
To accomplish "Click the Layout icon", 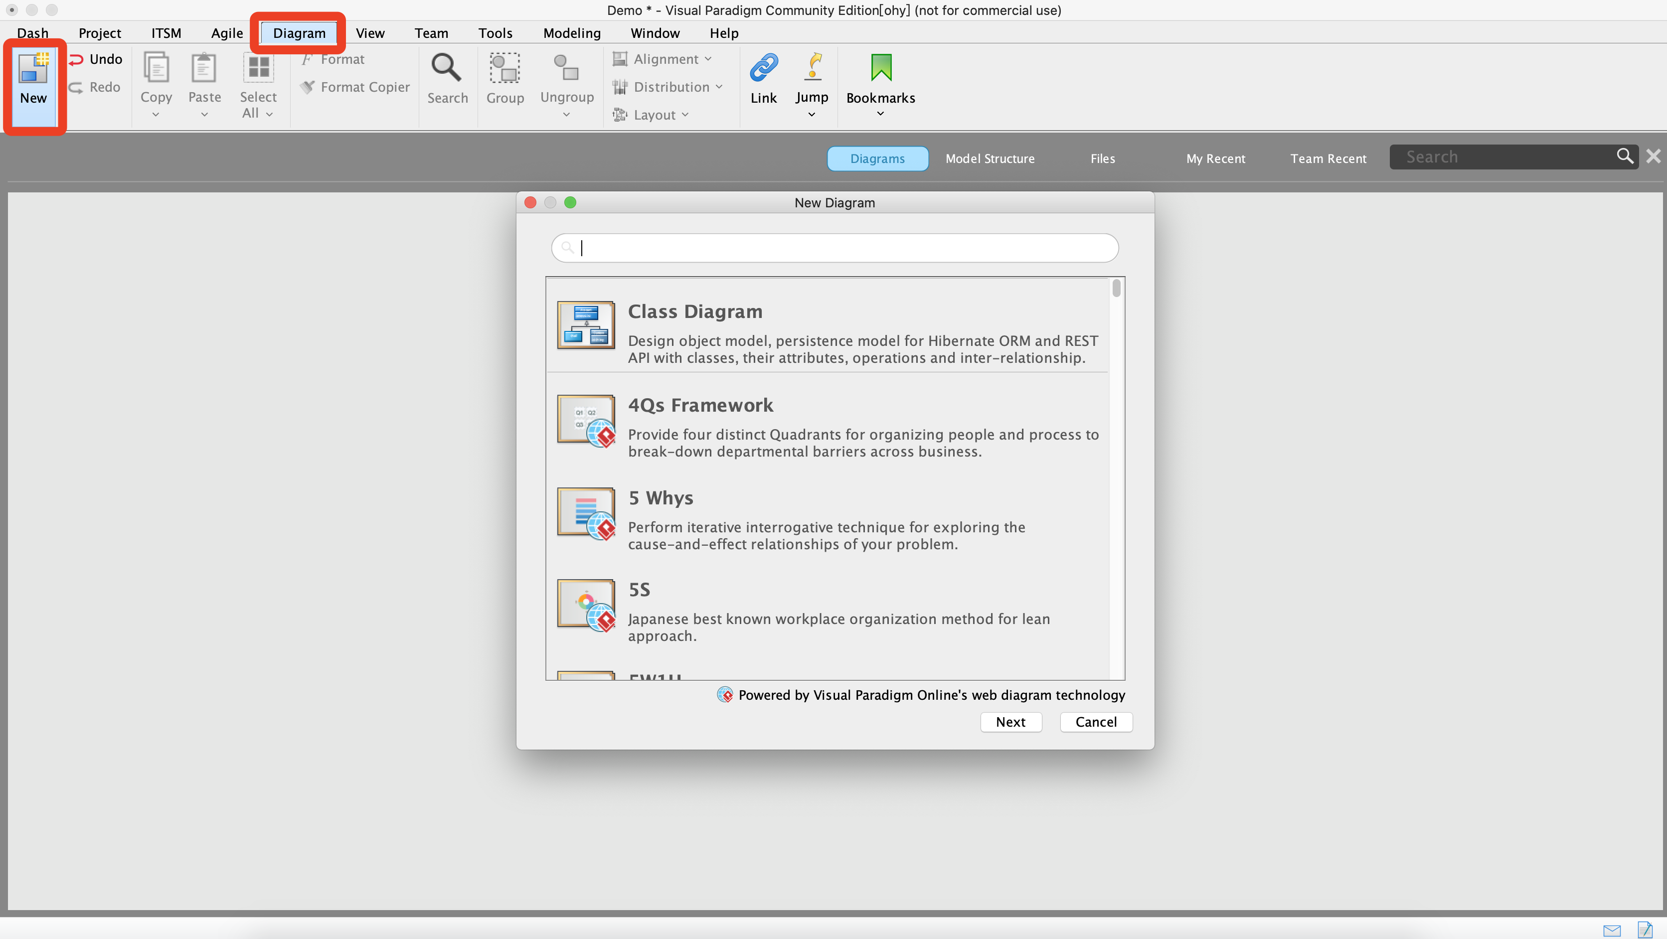I will pos(620,115).
